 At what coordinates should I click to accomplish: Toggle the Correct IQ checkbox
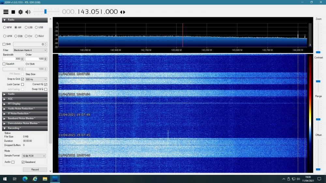(x=46, y=85)
